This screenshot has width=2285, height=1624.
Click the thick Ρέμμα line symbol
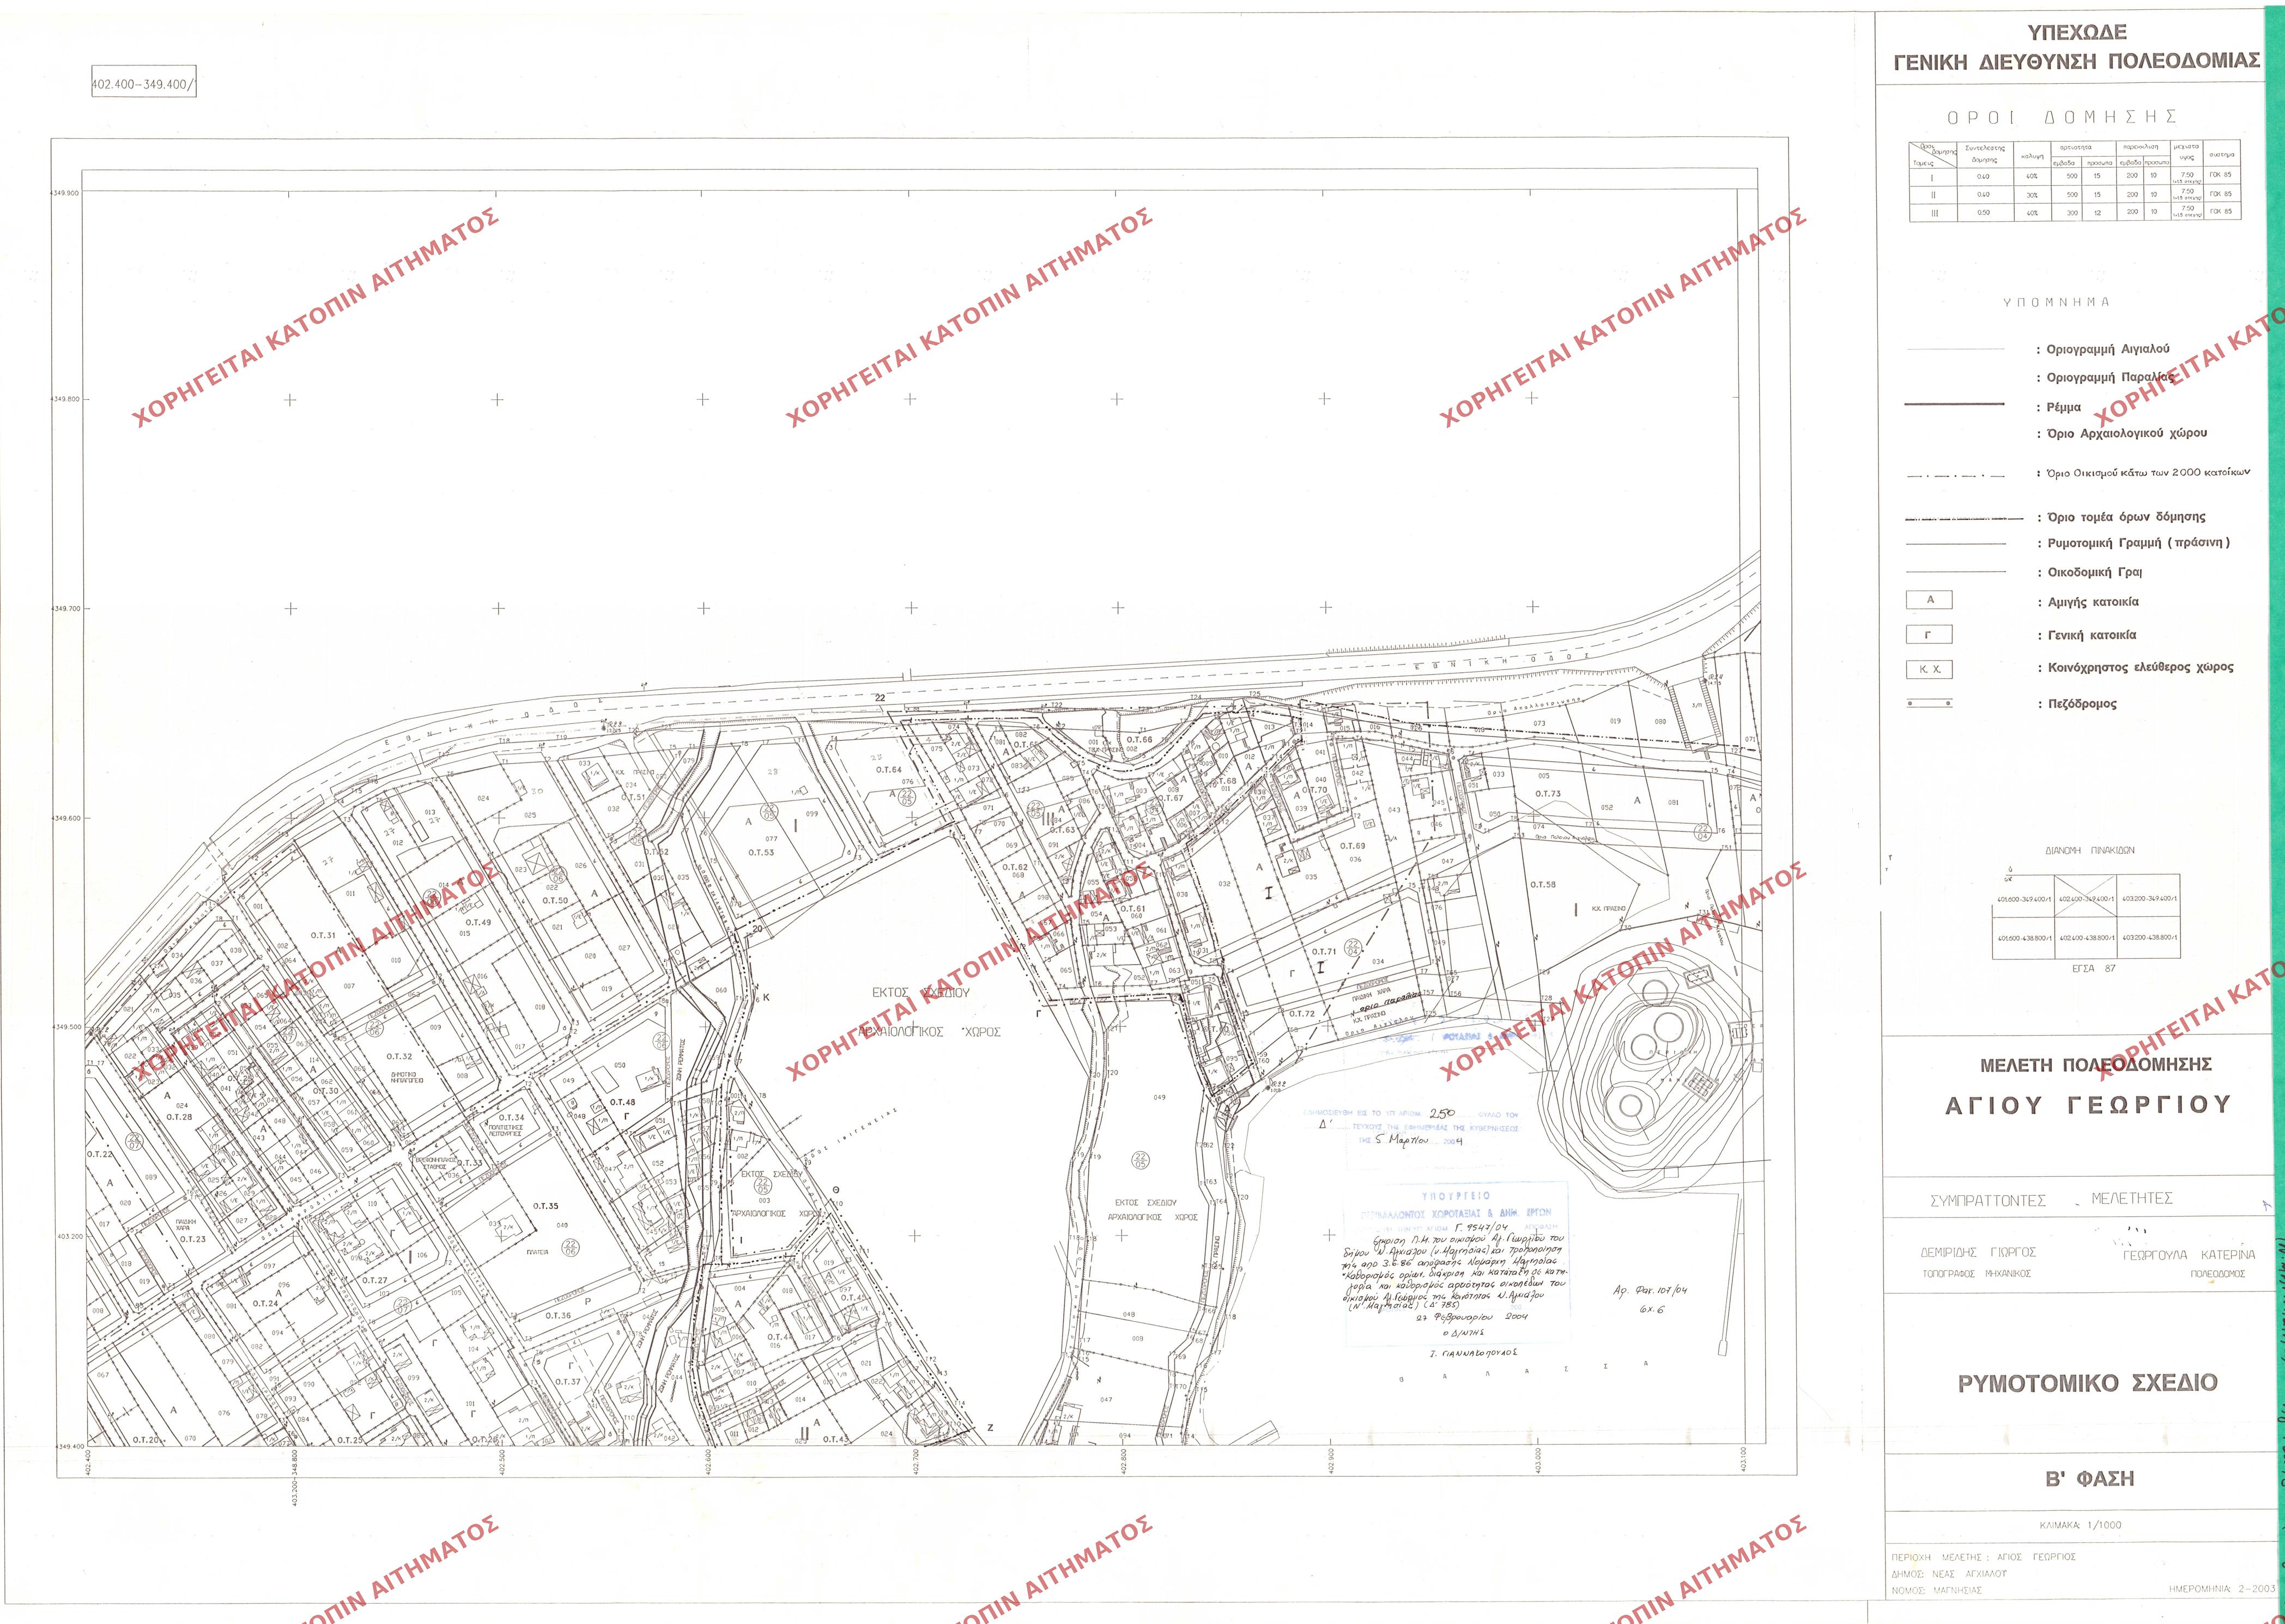[1954, 405]
